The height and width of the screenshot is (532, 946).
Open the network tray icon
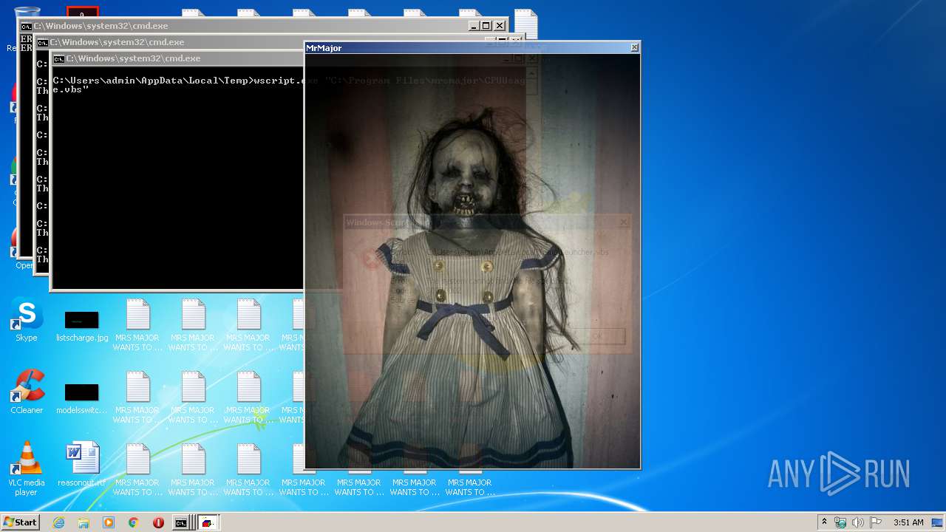pos(840,522)
